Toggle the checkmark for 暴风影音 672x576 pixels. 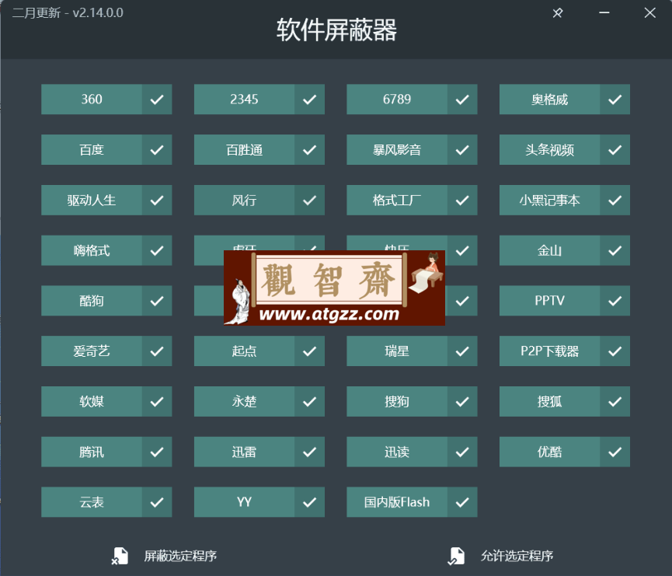462,150
